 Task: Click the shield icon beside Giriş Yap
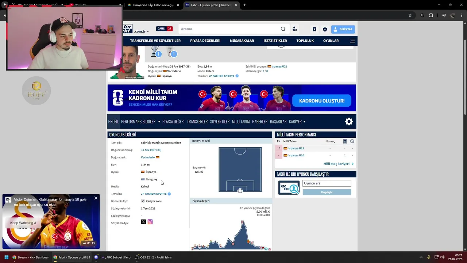tap(325, 29)
